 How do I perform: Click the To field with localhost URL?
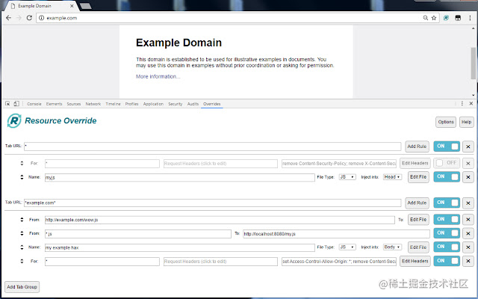pyautogui.click(x=336, y=234)
